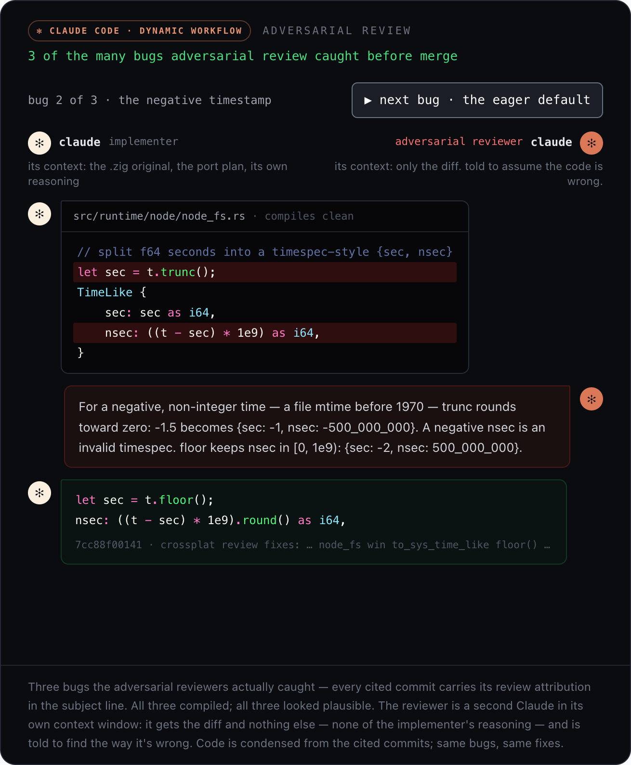This screenshot has height=765, width=631.
Task: Click the avatar beside the floor() fix block
Action: (x=39, y=493)
